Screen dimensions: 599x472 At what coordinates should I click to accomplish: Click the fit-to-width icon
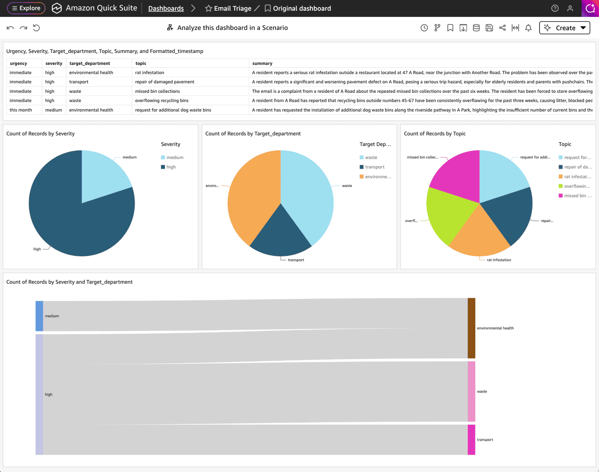[515, 28]
